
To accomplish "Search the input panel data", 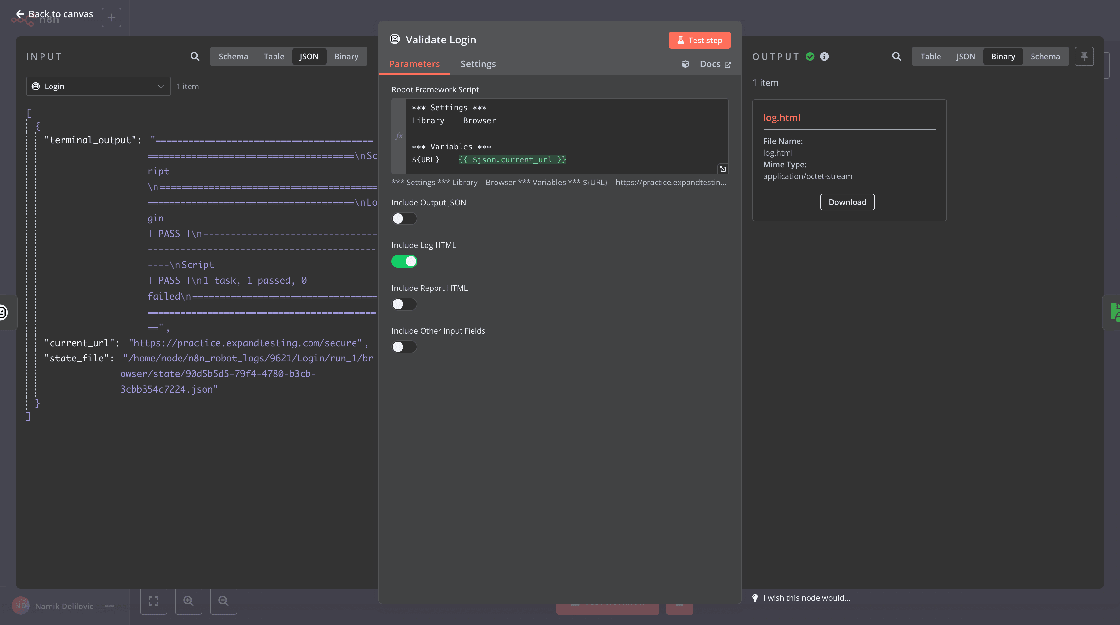I will pyautogui.click(x=195, y=56).
